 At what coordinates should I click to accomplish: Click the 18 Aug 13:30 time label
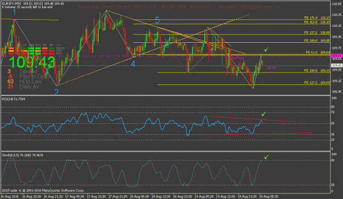[x=161, y=196]
